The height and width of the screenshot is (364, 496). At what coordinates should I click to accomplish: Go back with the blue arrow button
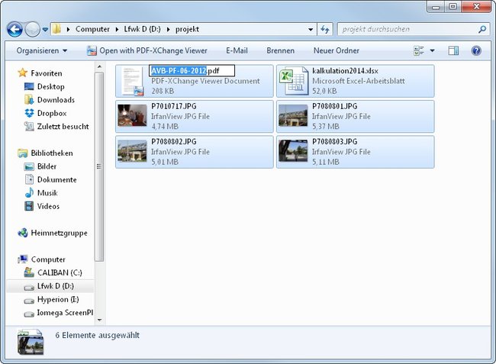click(14, 30)
